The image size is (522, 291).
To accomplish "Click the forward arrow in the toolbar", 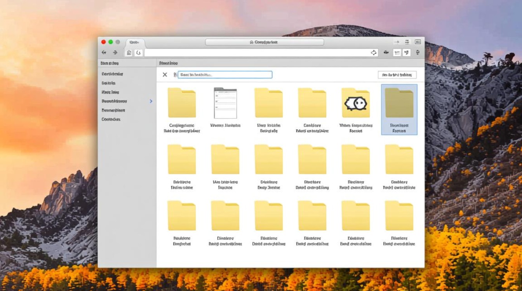I will tap(115, 52).
